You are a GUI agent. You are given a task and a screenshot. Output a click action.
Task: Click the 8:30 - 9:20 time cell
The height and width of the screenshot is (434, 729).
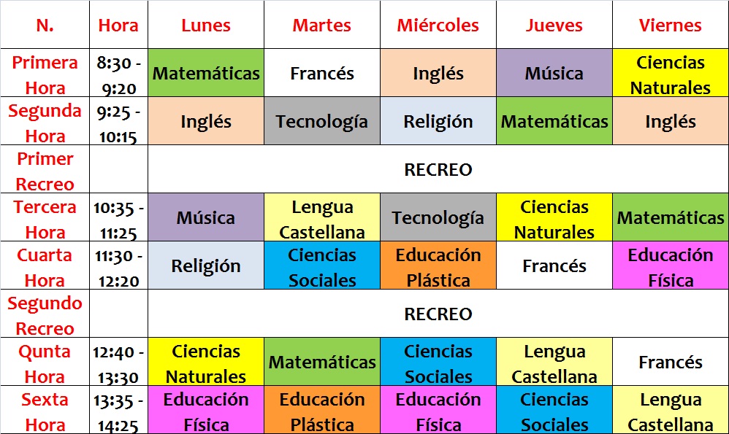coord(118,73)
